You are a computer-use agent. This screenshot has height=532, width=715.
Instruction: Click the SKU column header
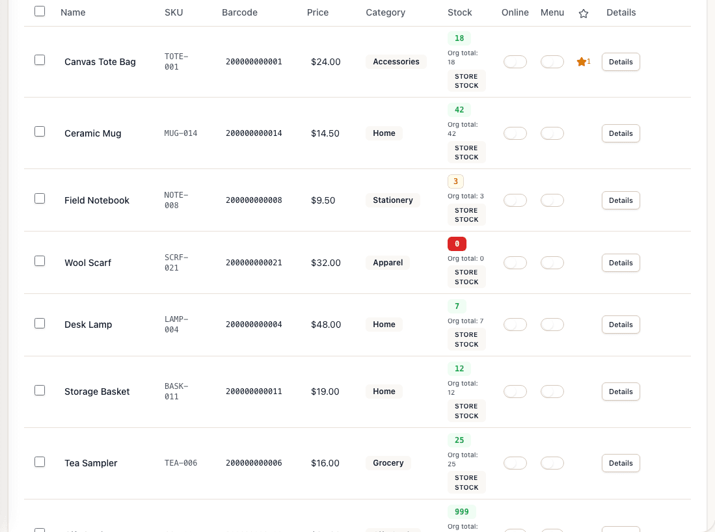coord(174,13)
